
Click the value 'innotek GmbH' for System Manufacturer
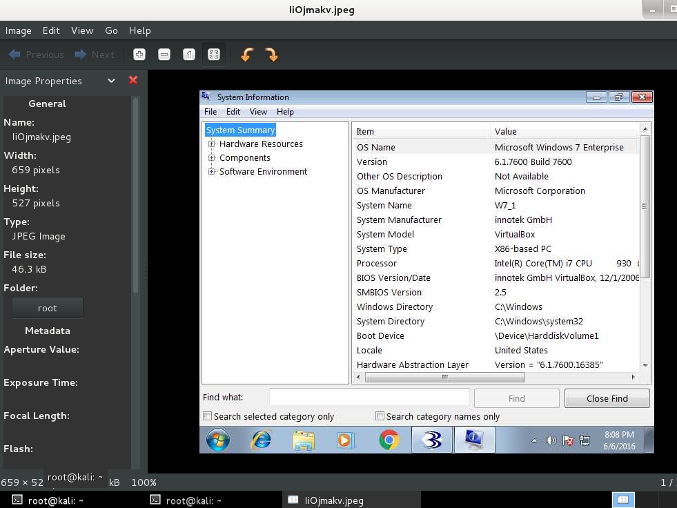[523, 220]
